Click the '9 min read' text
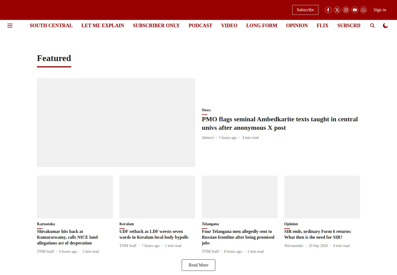 (341, 246)
